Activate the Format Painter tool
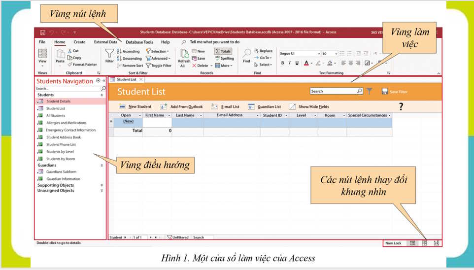The width and height of the screenshot is (474, 270). [82, 65]
